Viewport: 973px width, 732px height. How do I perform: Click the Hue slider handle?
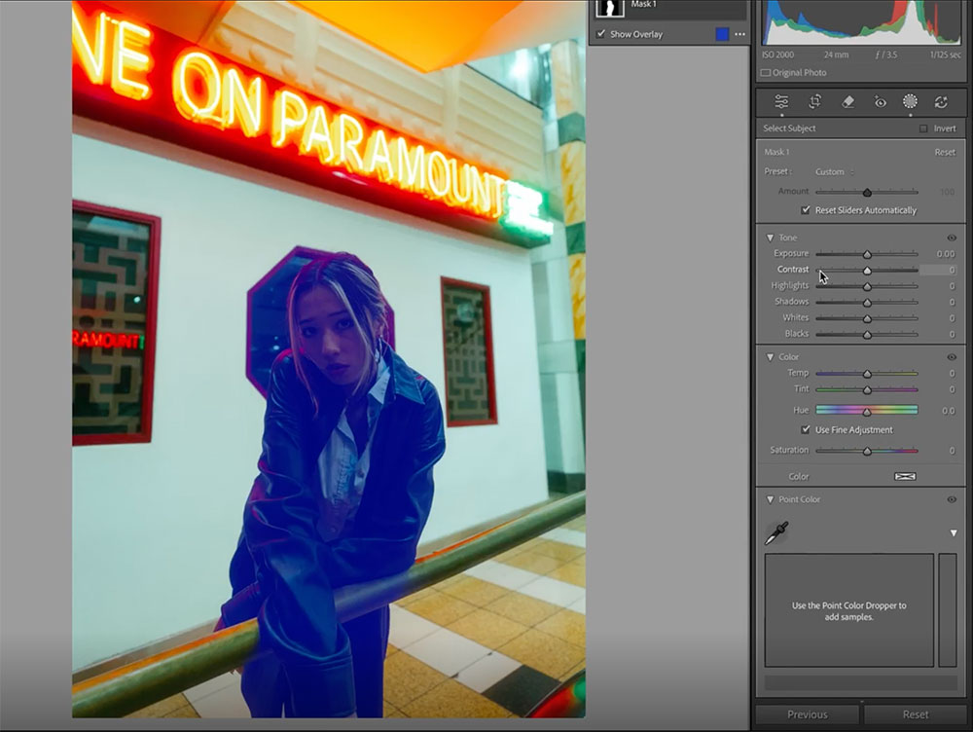tap(867, 411)
